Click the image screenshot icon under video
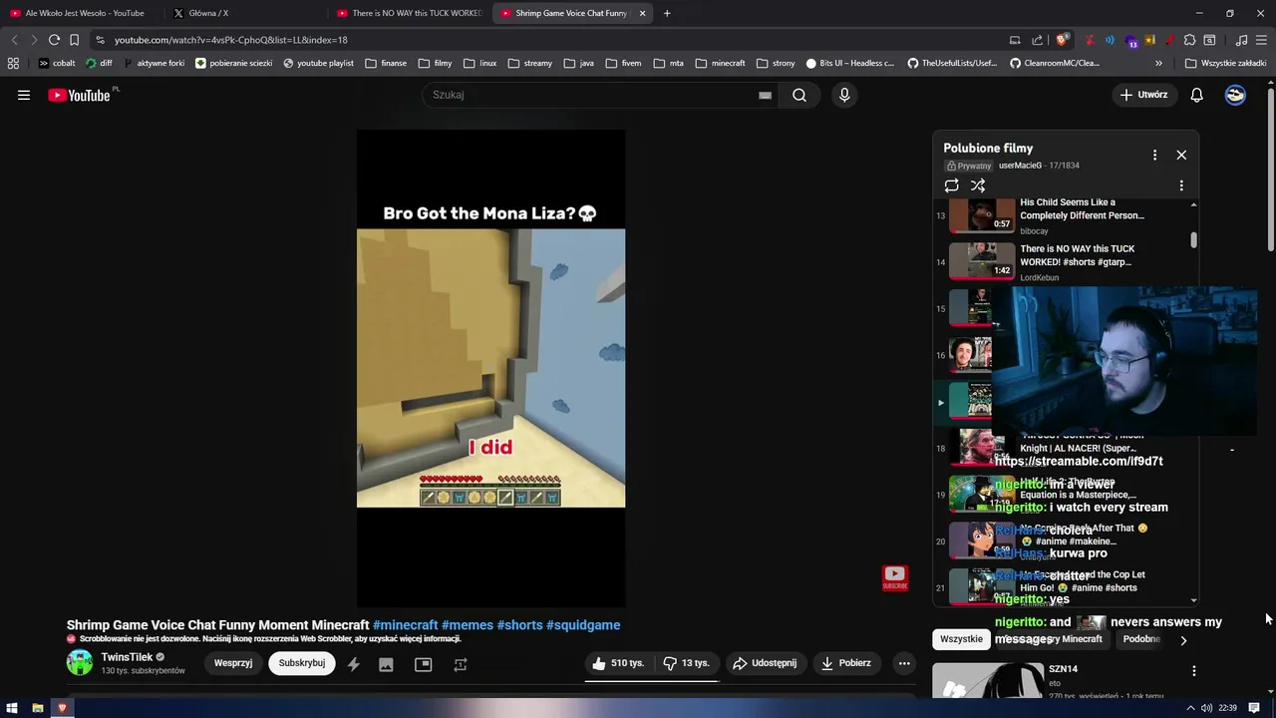This screenshot has width=1276, height=718. point(386,664)
